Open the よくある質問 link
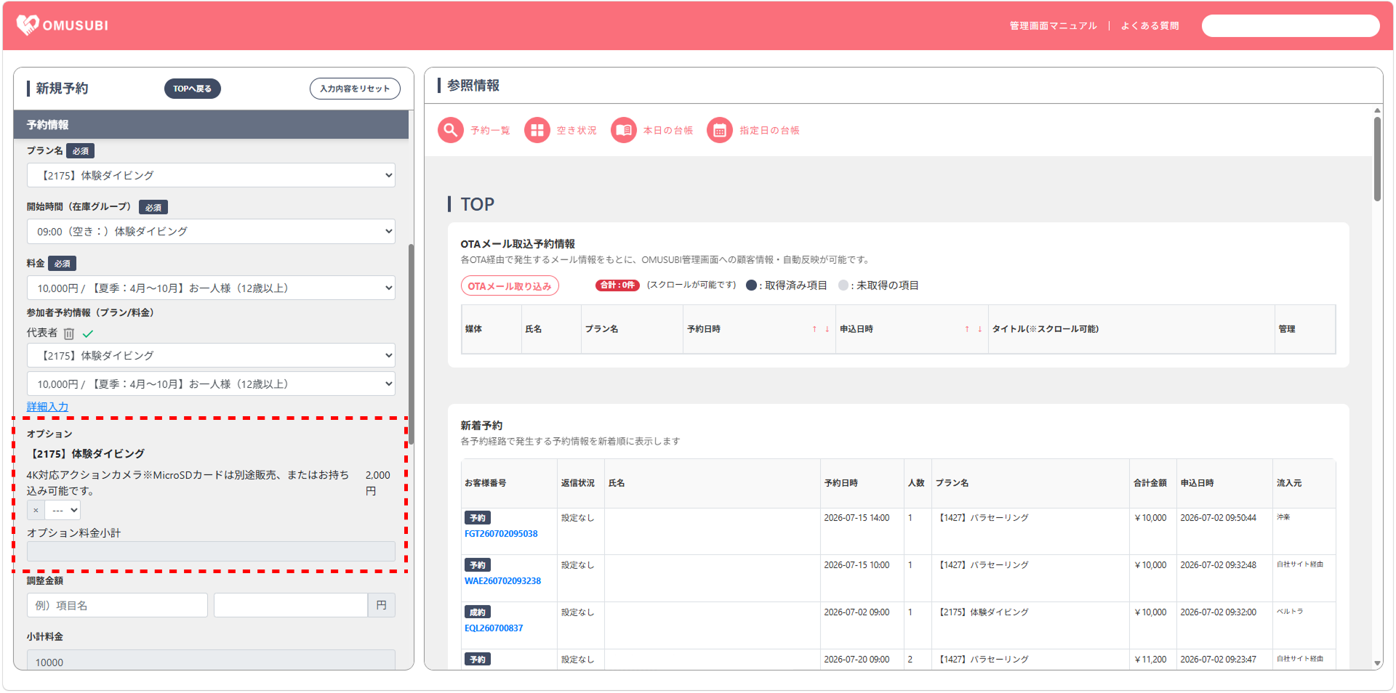This screenshot has width=1396, height=693. tap(1150, 25)
